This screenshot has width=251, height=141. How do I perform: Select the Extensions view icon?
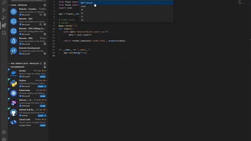point(4,25)
